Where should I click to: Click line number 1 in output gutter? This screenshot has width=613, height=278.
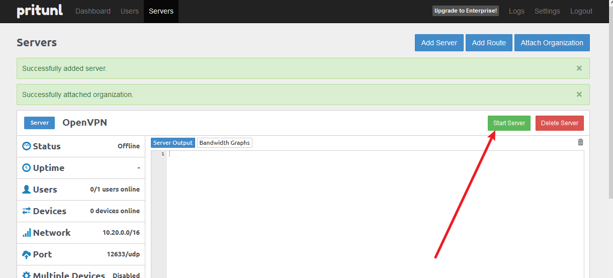pyautogui.click(x=163, y=154)
